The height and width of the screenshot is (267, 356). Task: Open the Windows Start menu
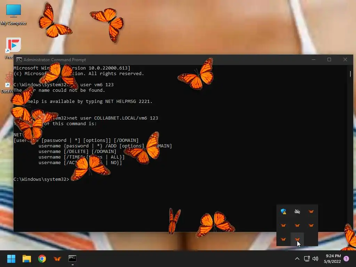tap(11, 259)
